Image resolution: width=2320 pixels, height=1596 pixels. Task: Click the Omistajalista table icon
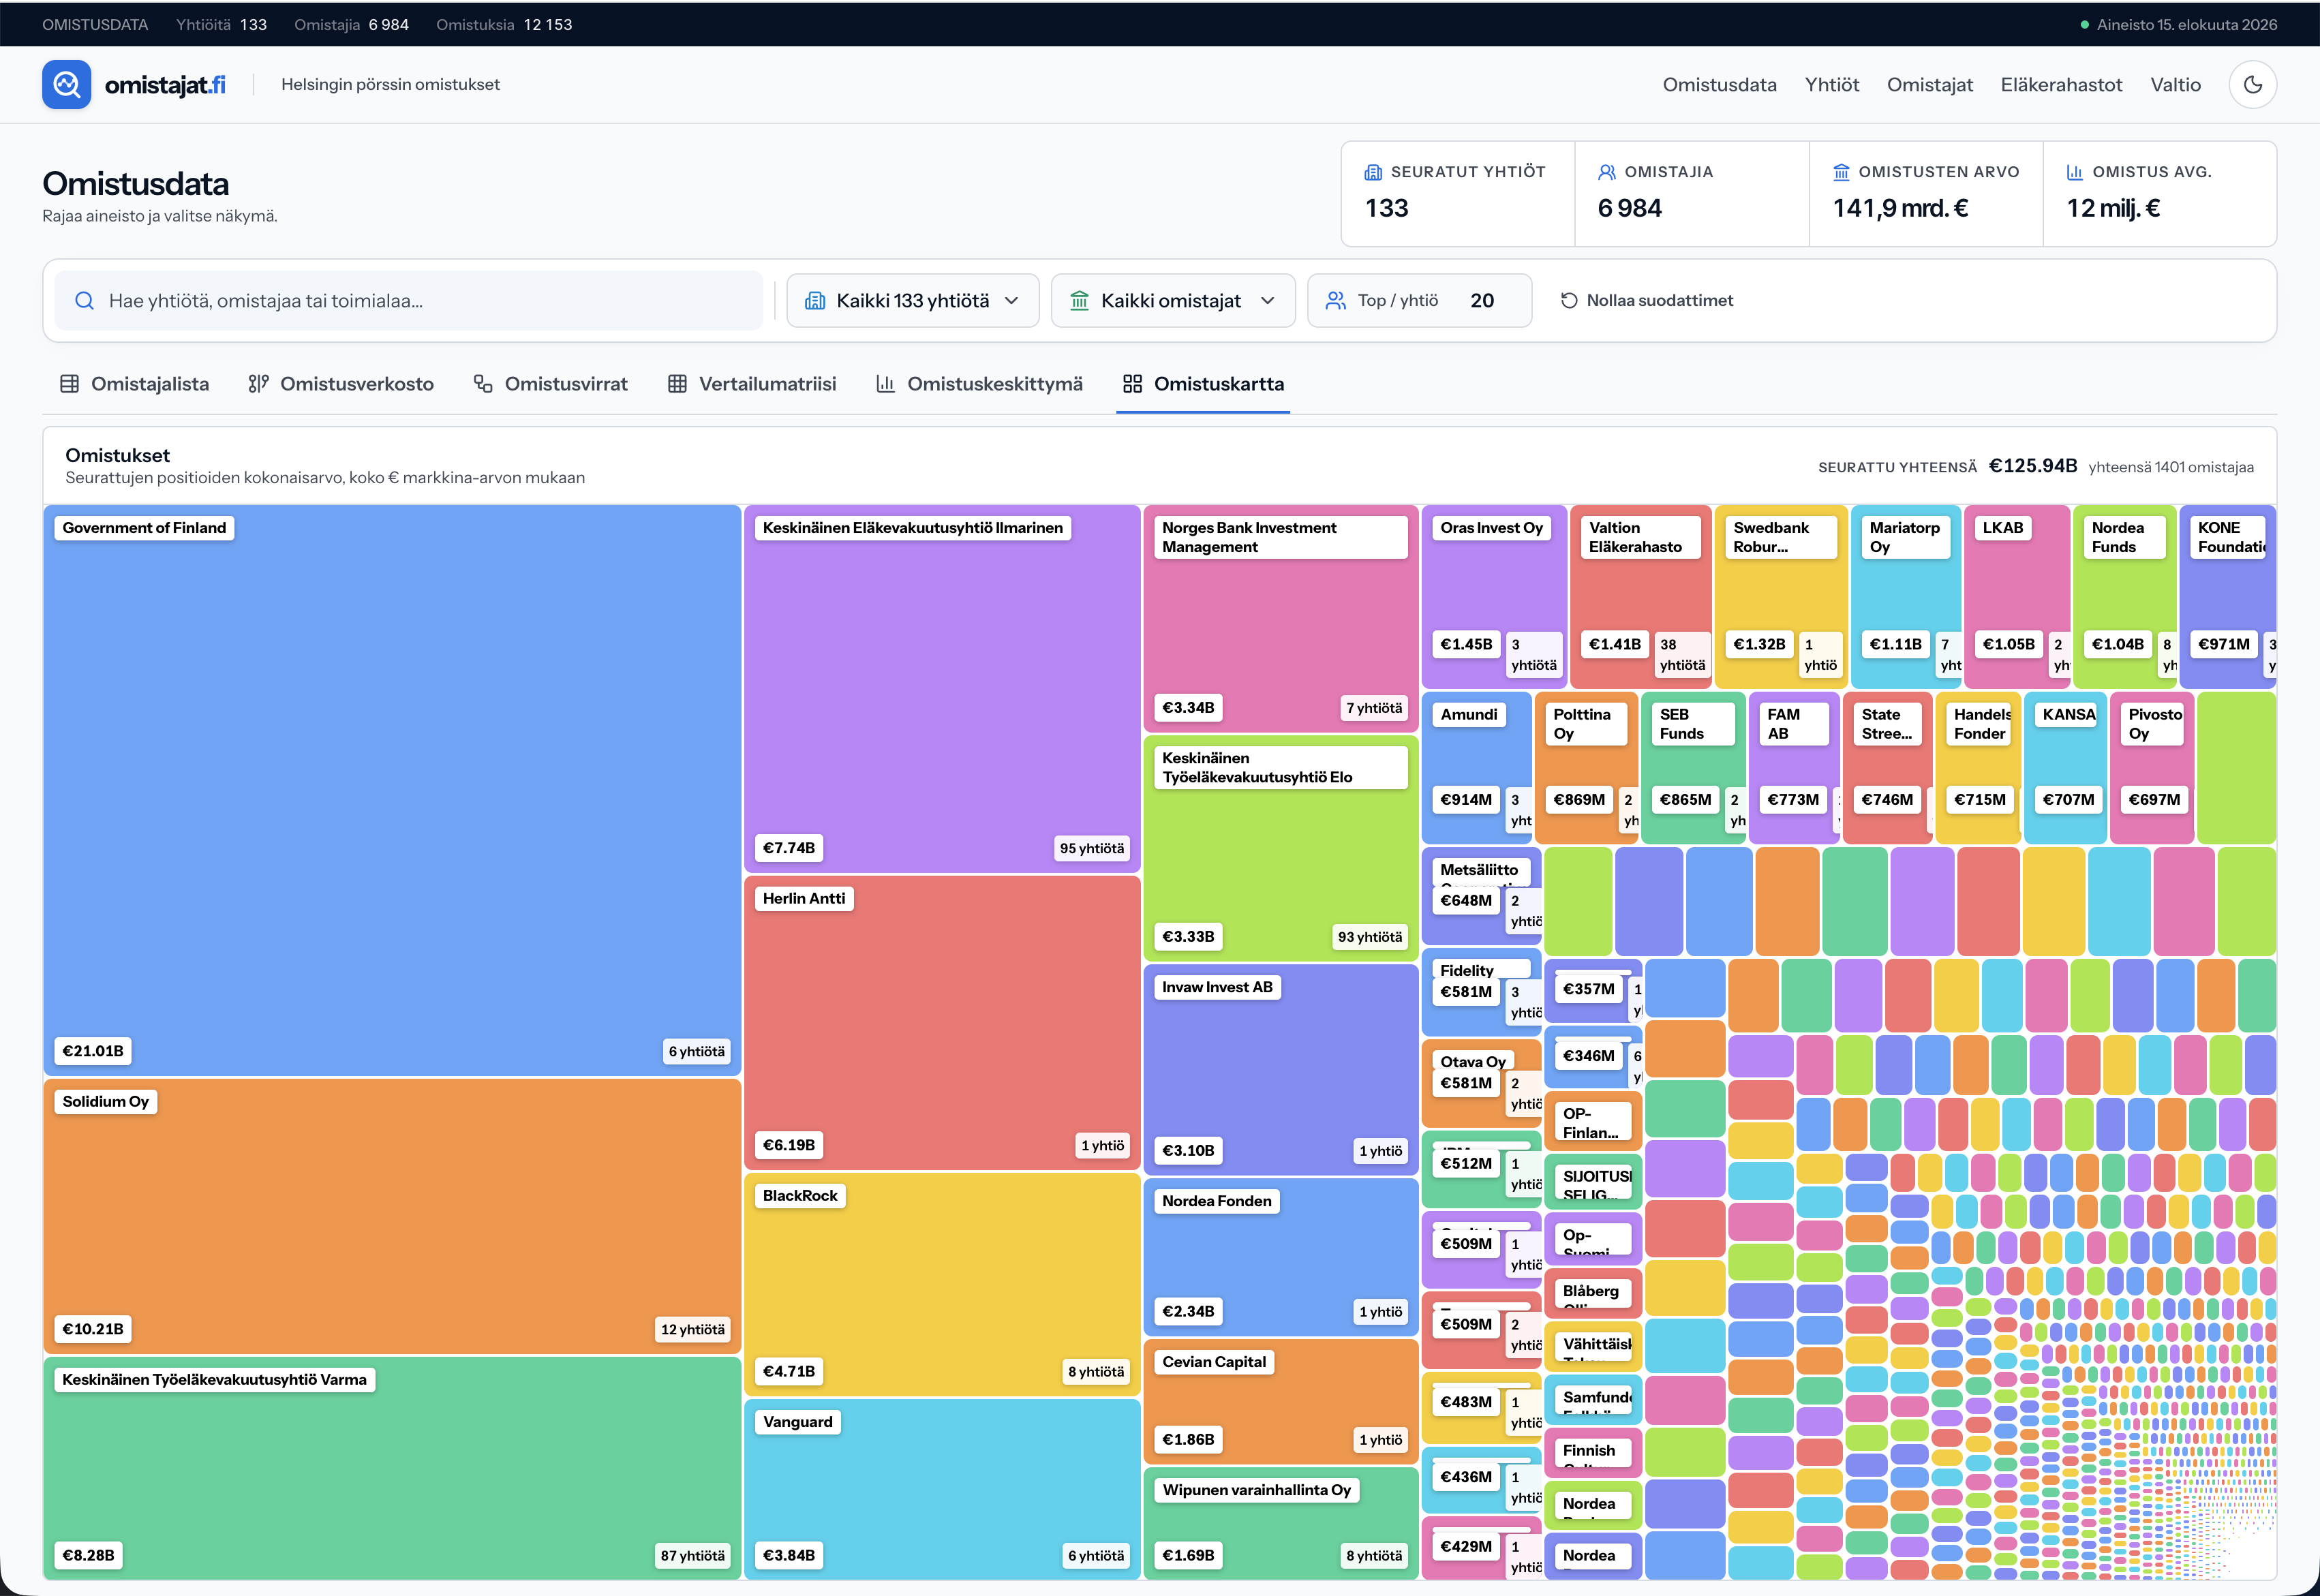click(x=69, y=384)
